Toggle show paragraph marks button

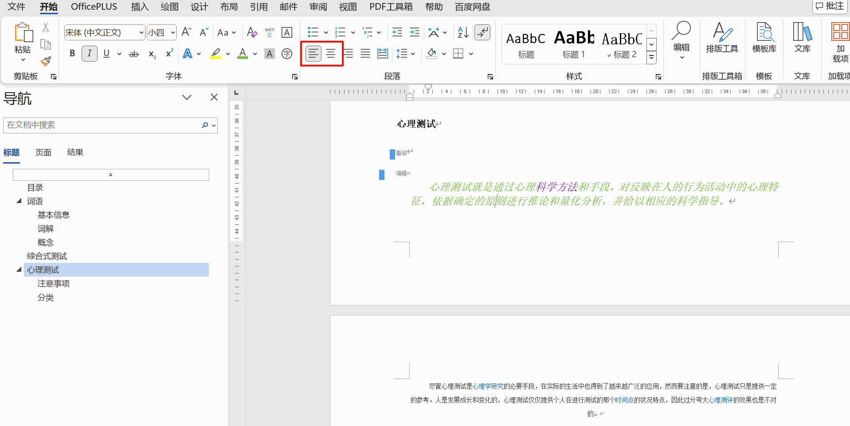click(x=482, y=32)
